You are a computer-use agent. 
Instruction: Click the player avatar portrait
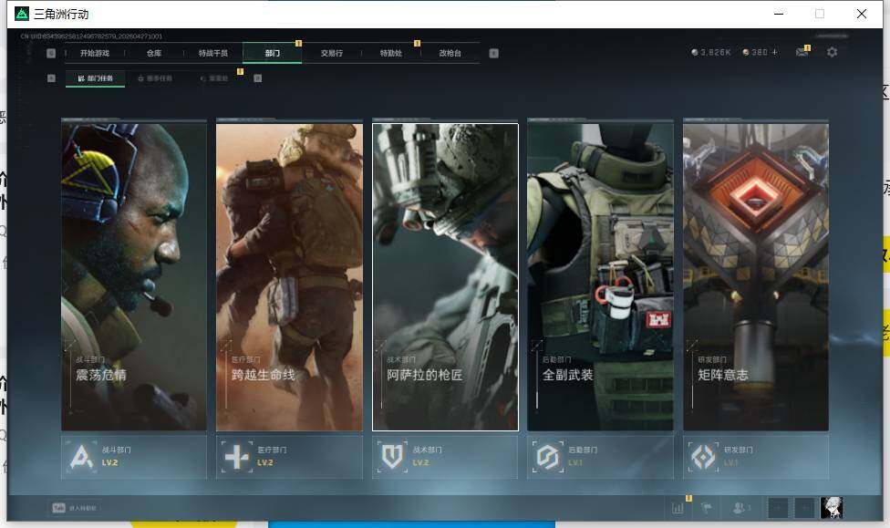[832, 508]
